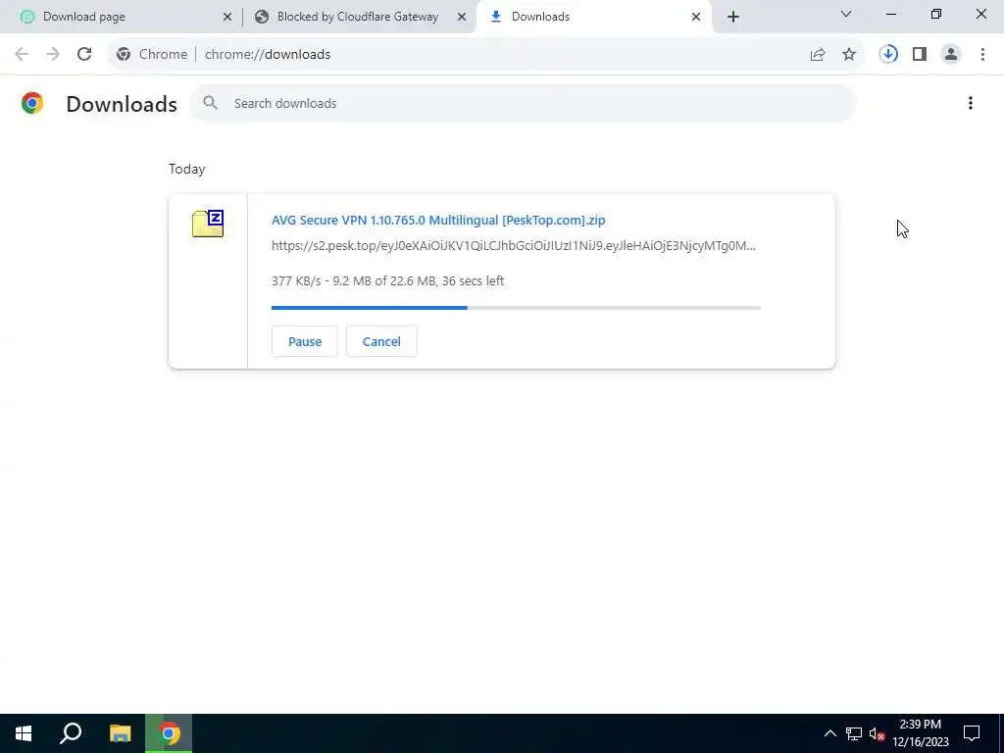
Task: Pause the AVG Secure VPN download
Action: point(305,341)
